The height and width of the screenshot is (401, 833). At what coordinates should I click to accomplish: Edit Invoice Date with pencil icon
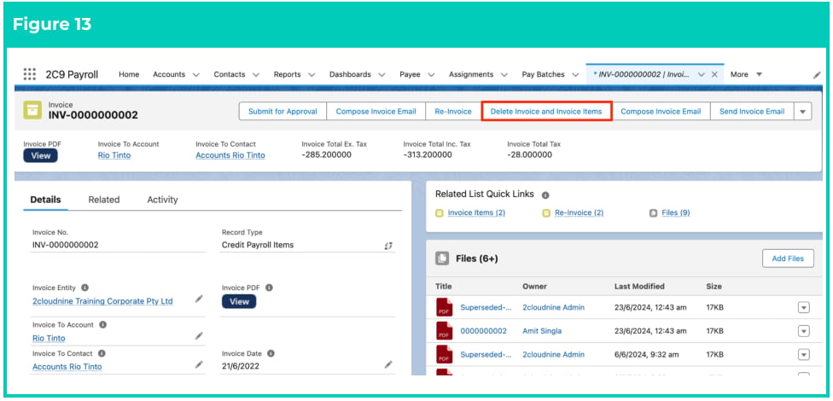point(388,364)
